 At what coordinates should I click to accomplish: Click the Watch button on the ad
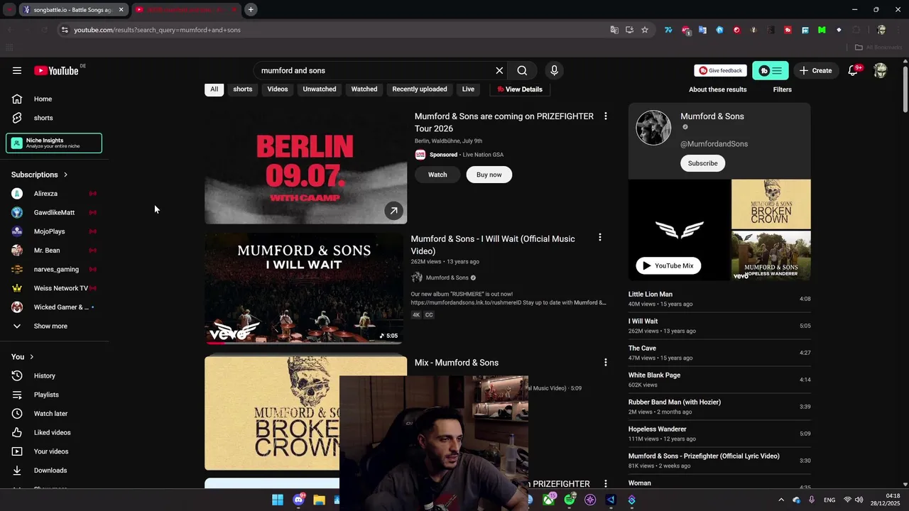(437, 175)
